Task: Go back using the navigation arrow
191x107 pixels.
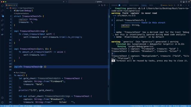Action: (64, 2)
